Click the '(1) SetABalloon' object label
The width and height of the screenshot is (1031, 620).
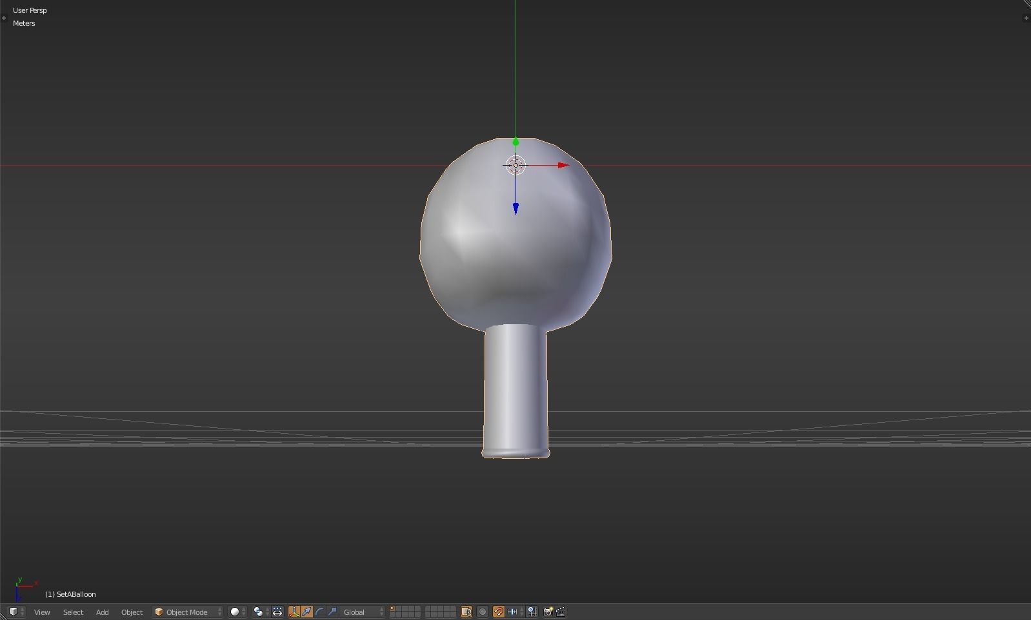(x=70, y=594)
